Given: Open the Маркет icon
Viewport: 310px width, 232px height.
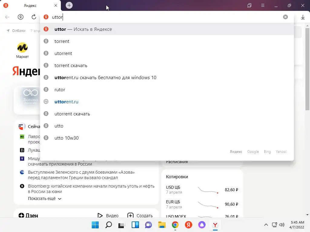Looking at the screenshot, I should click(22, 50).
